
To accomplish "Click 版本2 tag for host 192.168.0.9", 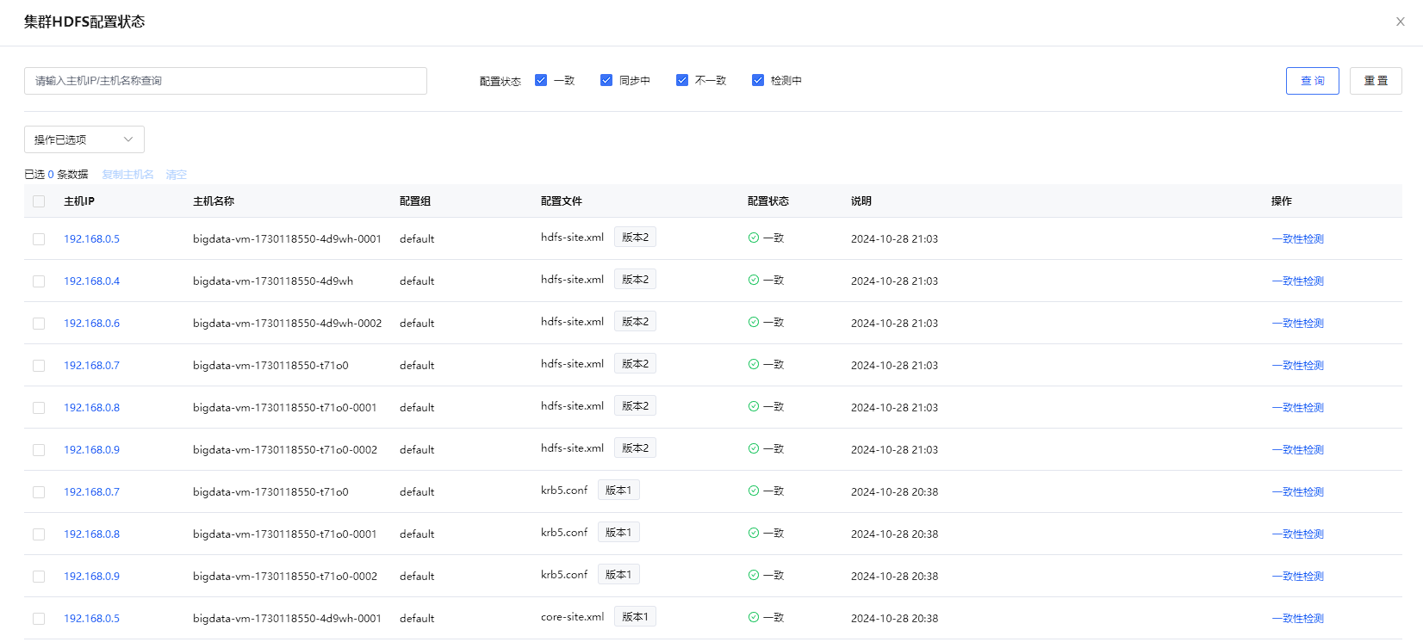I will 635,448.
